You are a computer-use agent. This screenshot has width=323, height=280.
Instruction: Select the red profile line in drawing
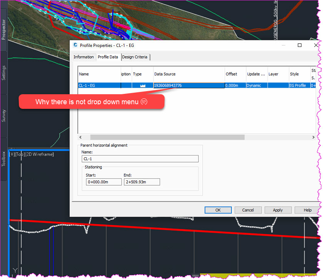tap(165, 228)
